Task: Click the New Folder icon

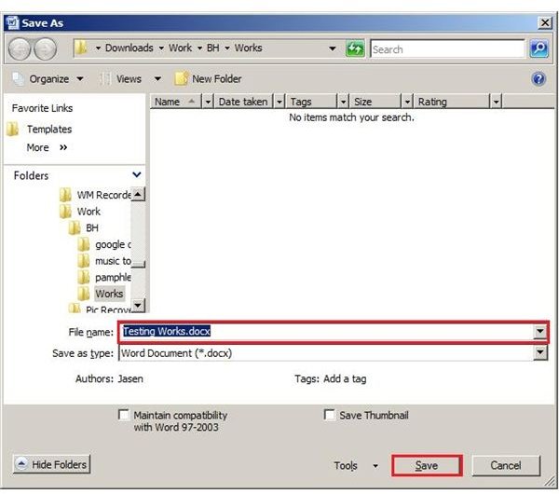Action: pyautogui.click(x=181, y=78)
